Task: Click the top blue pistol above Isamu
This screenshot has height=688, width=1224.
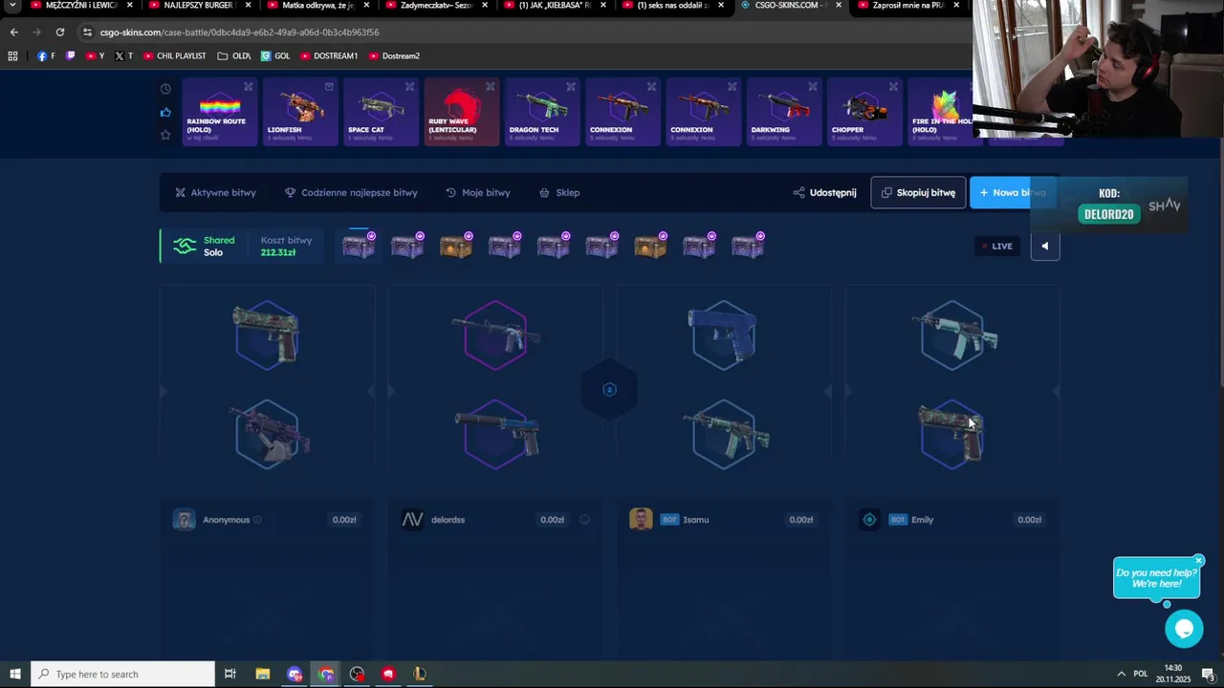Action: [x=723, y=334]
